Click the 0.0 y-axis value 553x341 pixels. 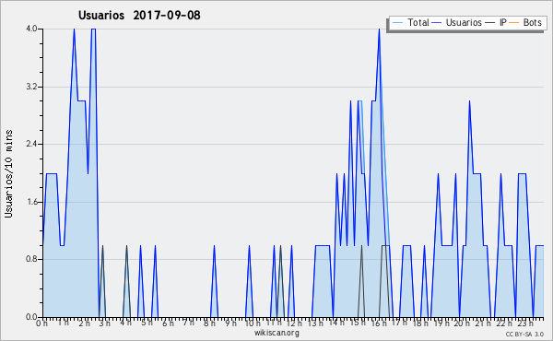point(31,317)
